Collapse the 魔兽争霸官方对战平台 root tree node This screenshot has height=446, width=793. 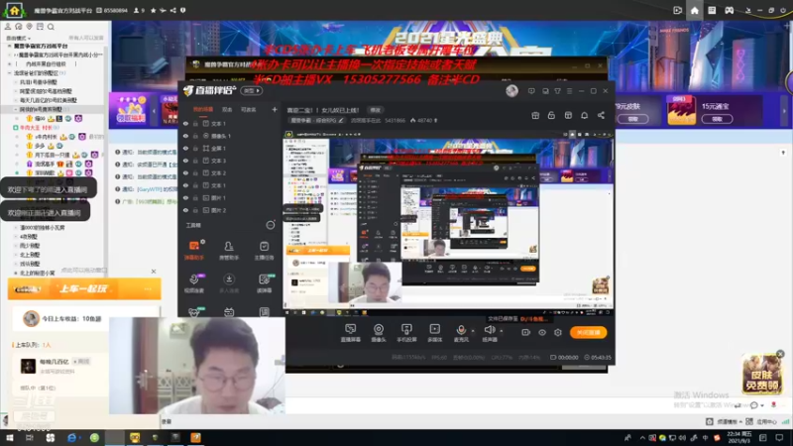point(9,46)
